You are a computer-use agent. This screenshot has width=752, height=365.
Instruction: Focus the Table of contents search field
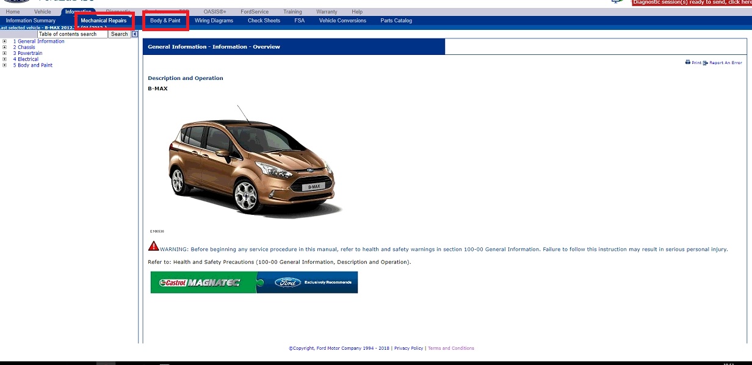(73, 34)
